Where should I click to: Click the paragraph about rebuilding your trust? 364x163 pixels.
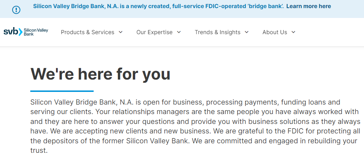[x=195, y=126]
